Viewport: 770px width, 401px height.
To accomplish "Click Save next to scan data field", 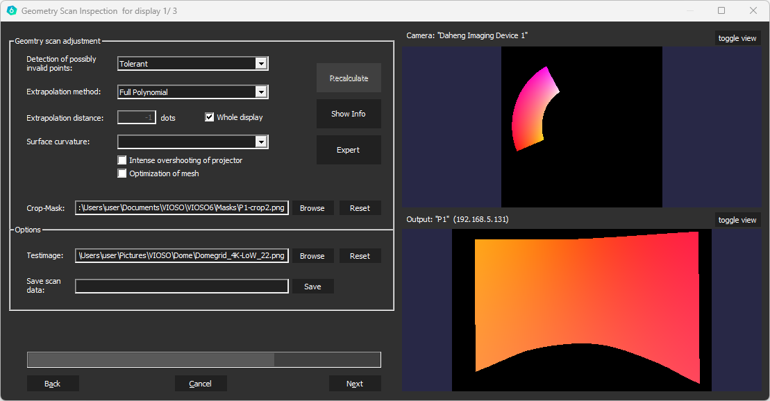I will (312, 287).
